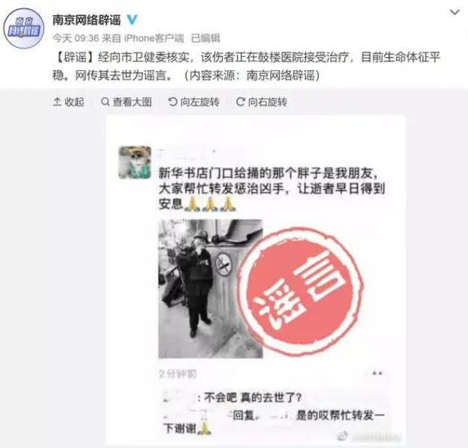This screenshot has height=448, width=468.
Task: Click the red 谣言 stamp on image
Action: click(300, 291)
